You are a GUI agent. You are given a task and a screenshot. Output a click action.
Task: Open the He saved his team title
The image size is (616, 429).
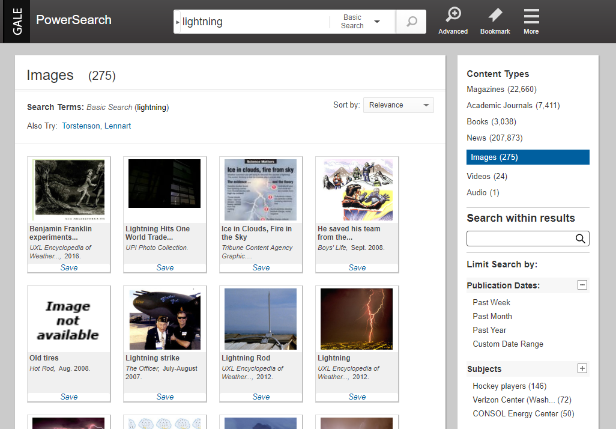click(349, 233)
